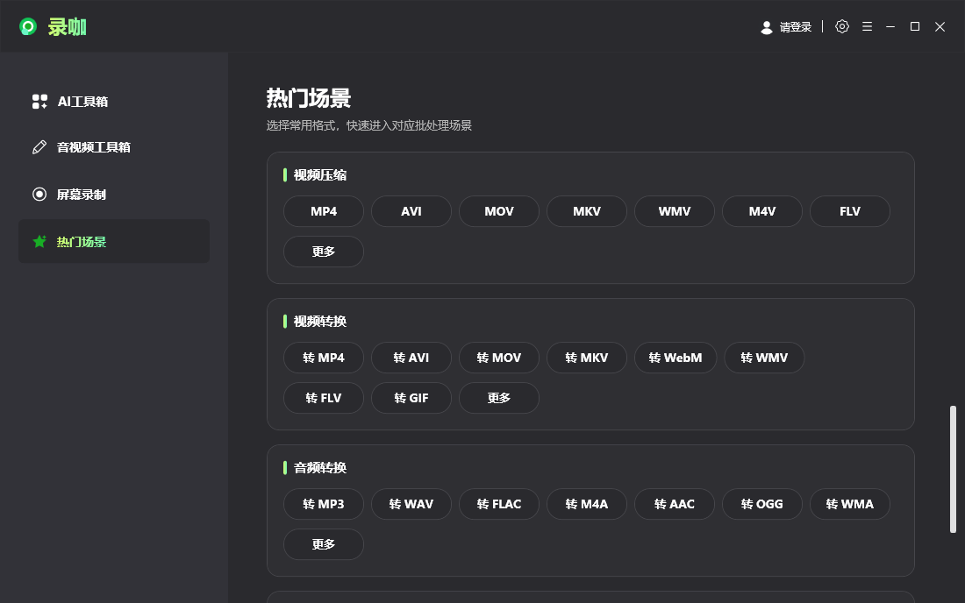Select 转 MP4 video conversion
The image size is (965, 603).
(324, 358)
